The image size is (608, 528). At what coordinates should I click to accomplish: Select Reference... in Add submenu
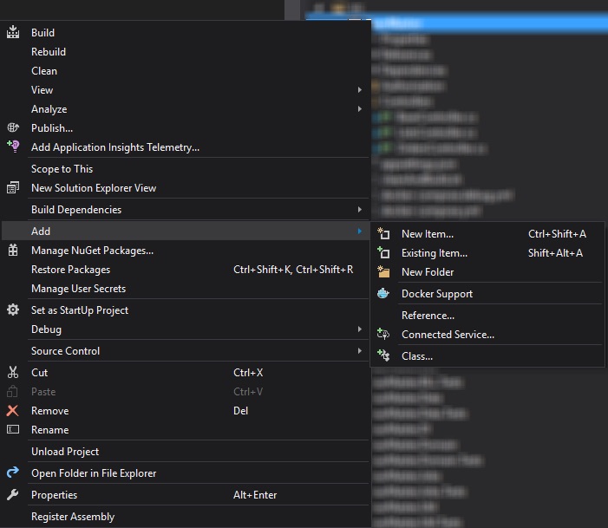point(487,316)
